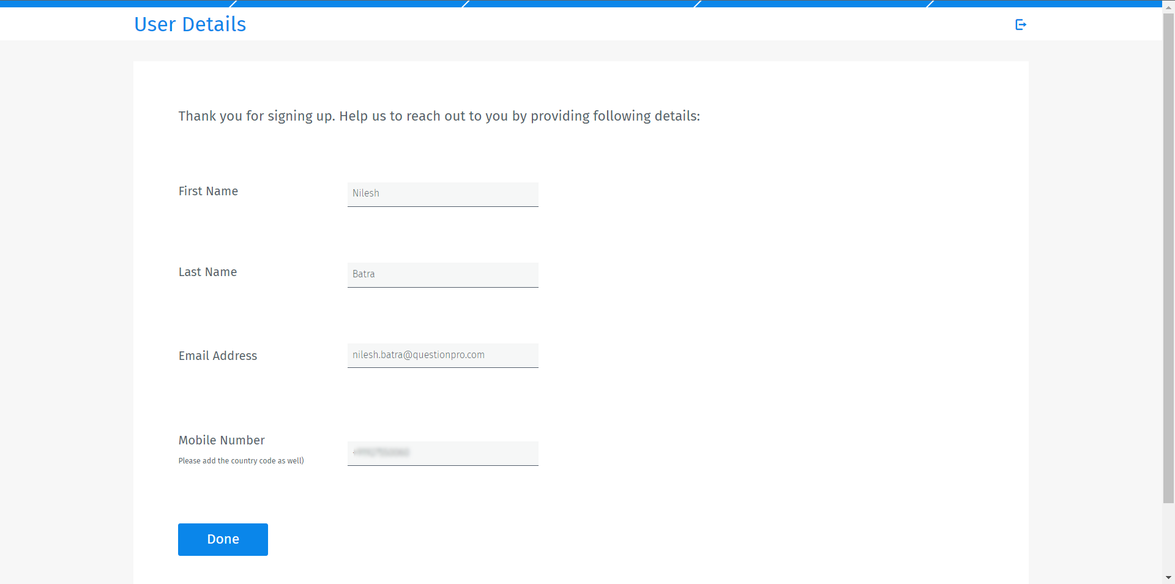This screenshot has width=1175, height=584.
Task: Click the country code helper text
Action: coord(241,460)
